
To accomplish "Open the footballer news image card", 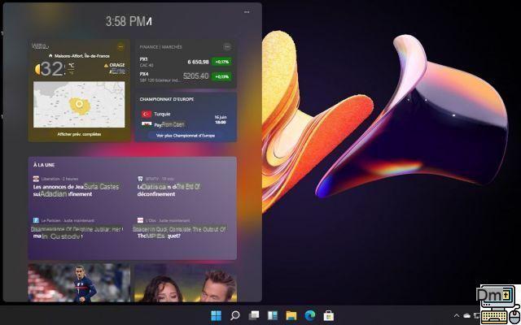I will 79,283.
